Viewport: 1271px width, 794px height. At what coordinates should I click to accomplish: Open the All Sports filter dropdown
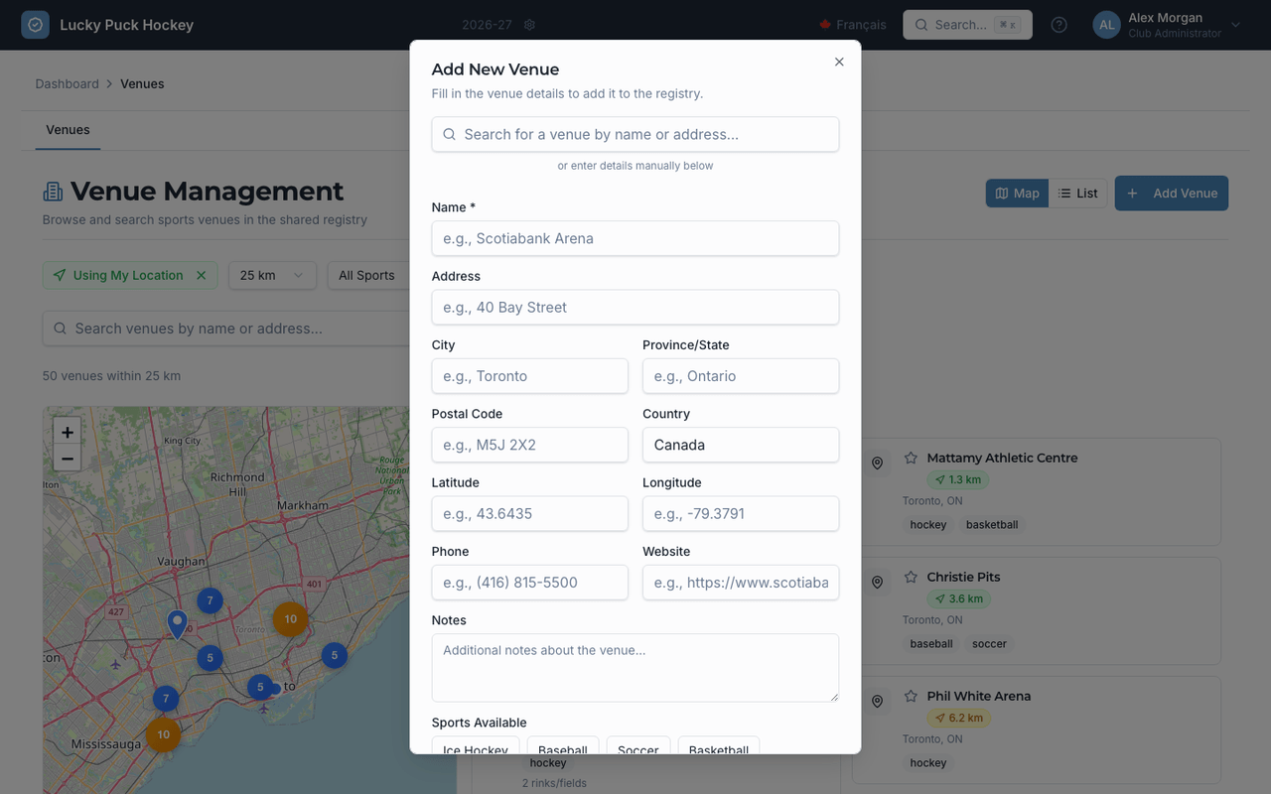point(369,275)
